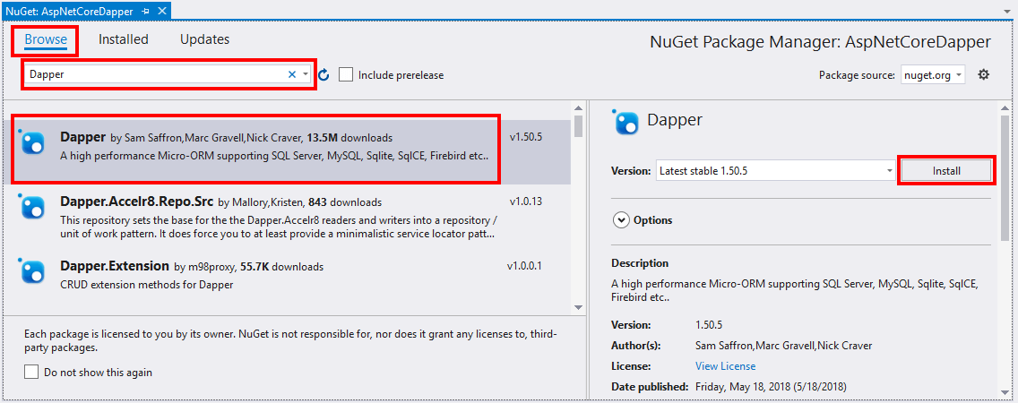Click the Description heading in details pane
This screenshot has width=1018, height=403.
(640, 262)
